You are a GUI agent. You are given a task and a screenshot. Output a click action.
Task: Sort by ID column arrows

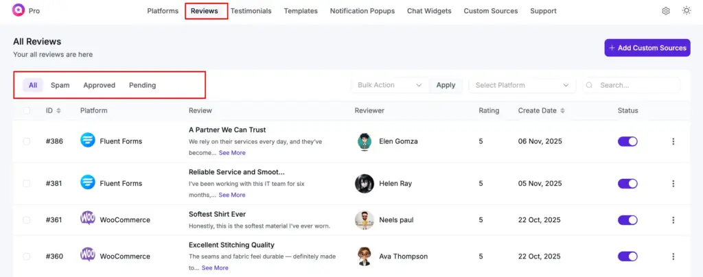pyautogui.click(x=59, y=110)
